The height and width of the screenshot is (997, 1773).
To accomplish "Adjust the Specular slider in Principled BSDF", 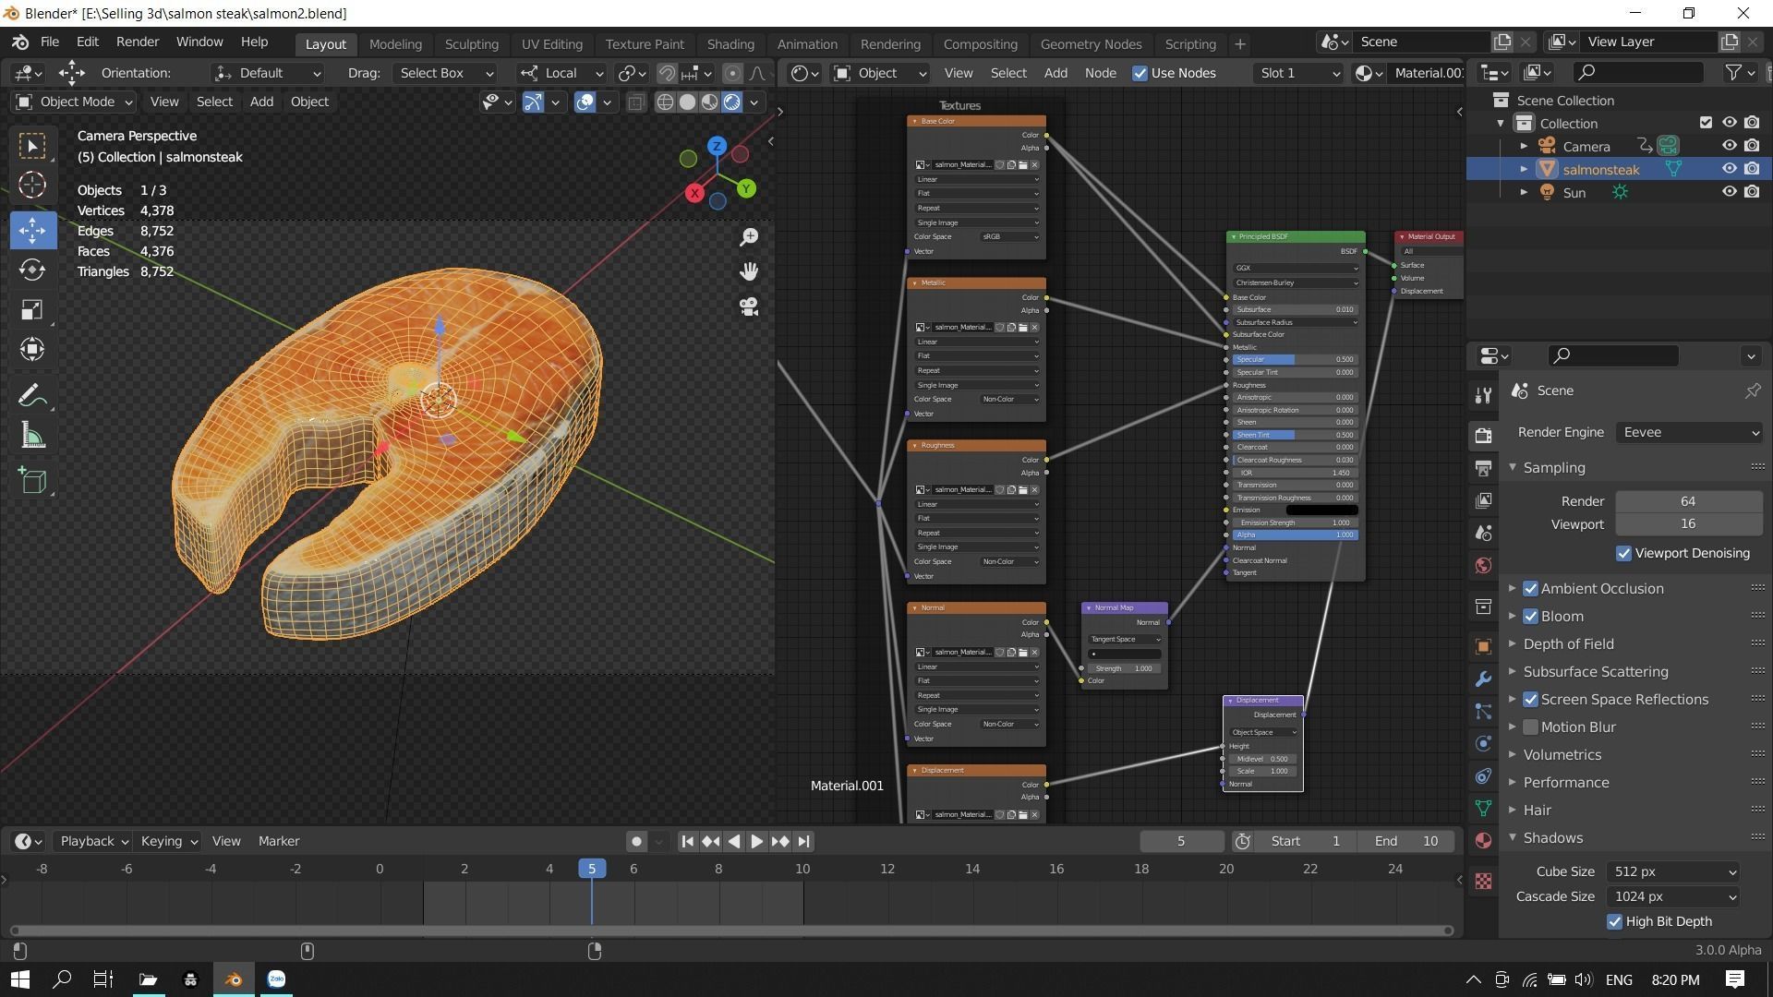I will [x=1294, y=359].
